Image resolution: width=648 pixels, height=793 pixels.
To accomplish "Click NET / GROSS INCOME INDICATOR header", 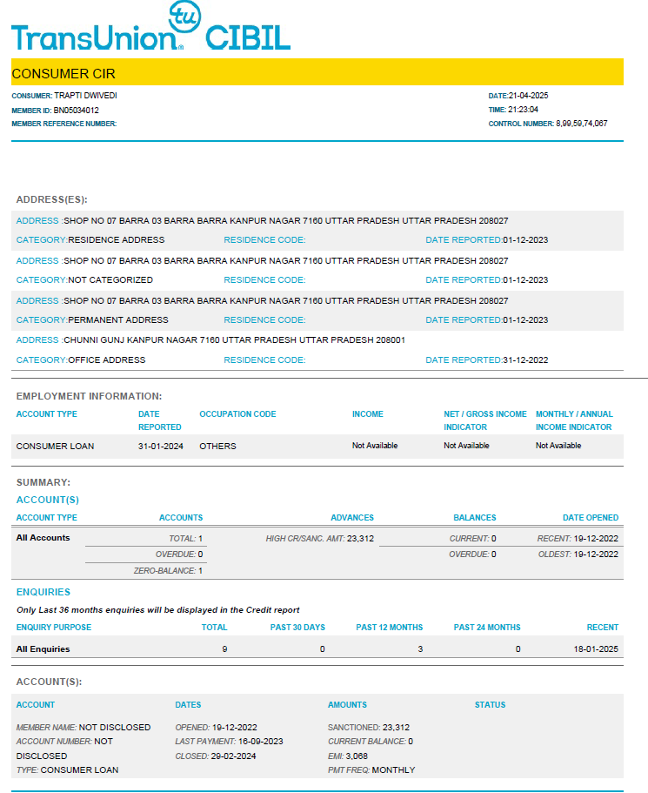I will [485, 420].
